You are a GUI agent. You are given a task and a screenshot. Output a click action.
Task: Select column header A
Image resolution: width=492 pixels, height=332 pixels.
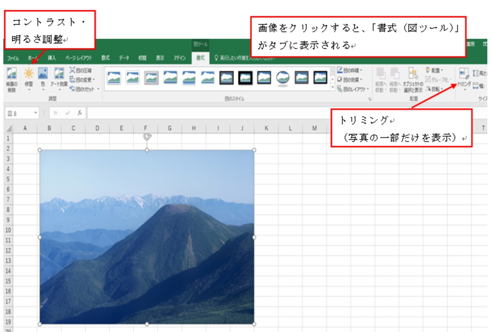pos(25,128)
